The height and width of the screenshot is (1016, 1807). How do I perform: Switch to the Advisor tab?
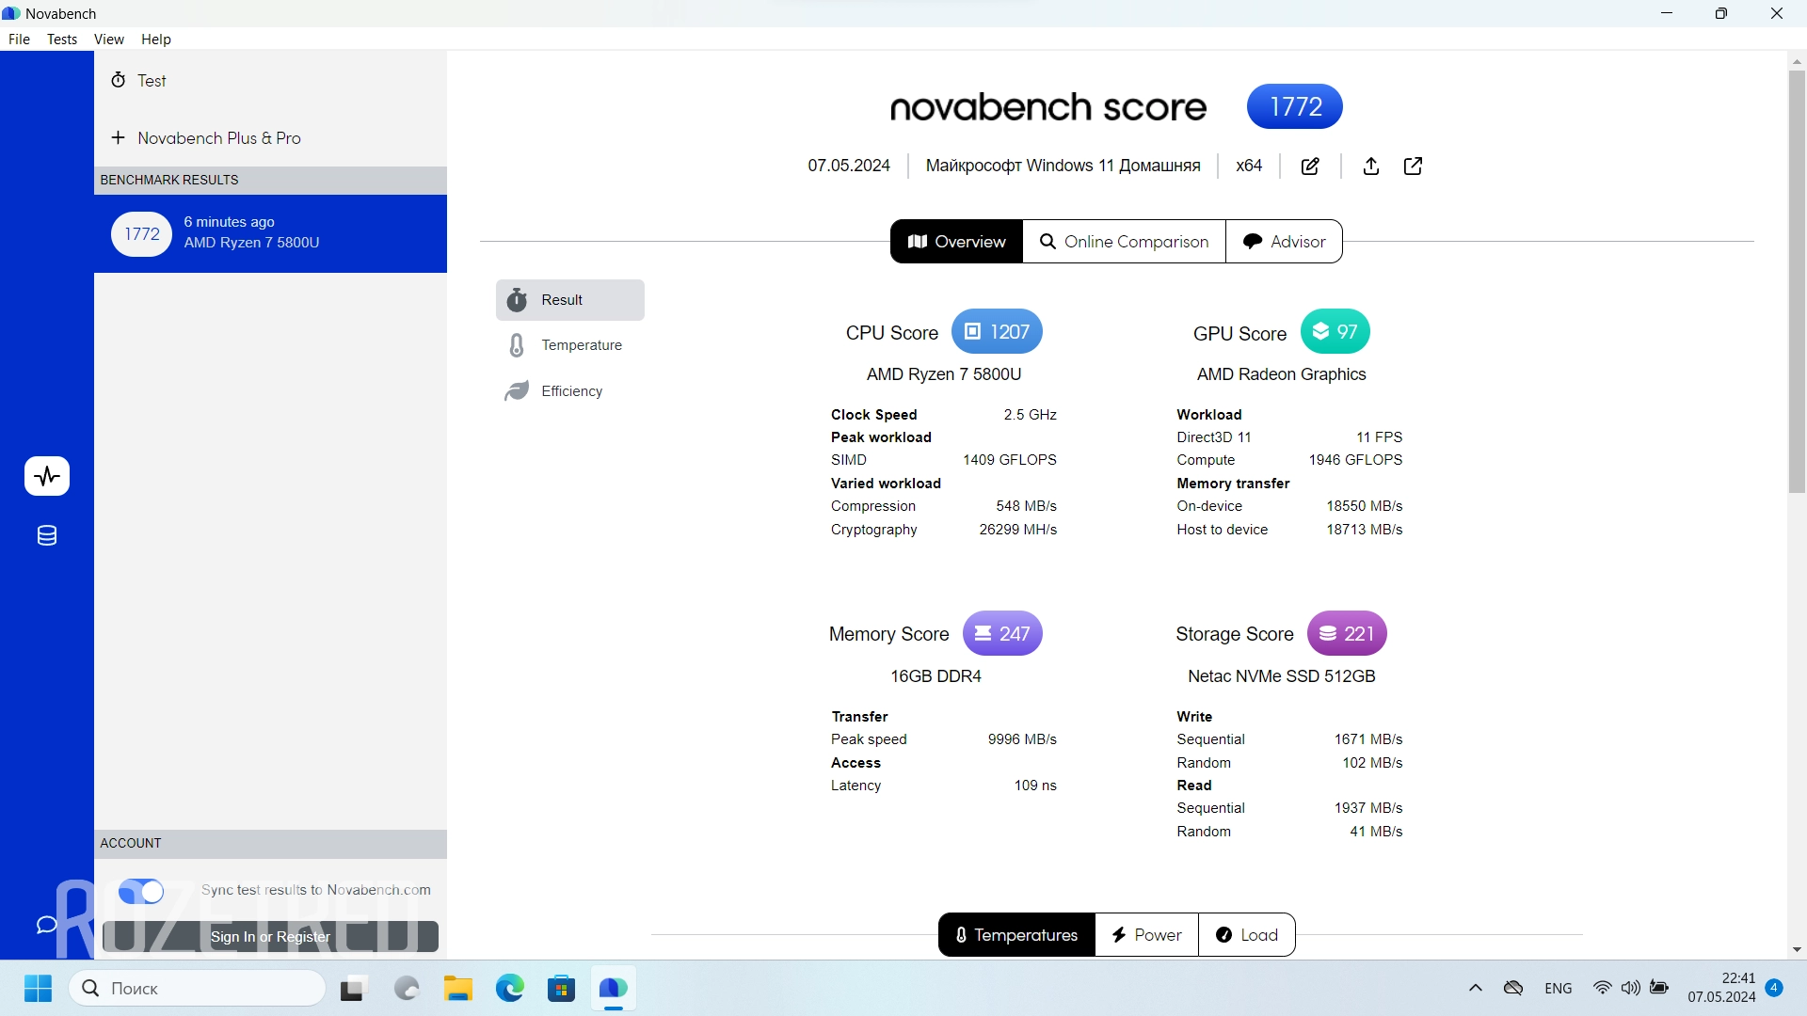(x=1284, y=242)
